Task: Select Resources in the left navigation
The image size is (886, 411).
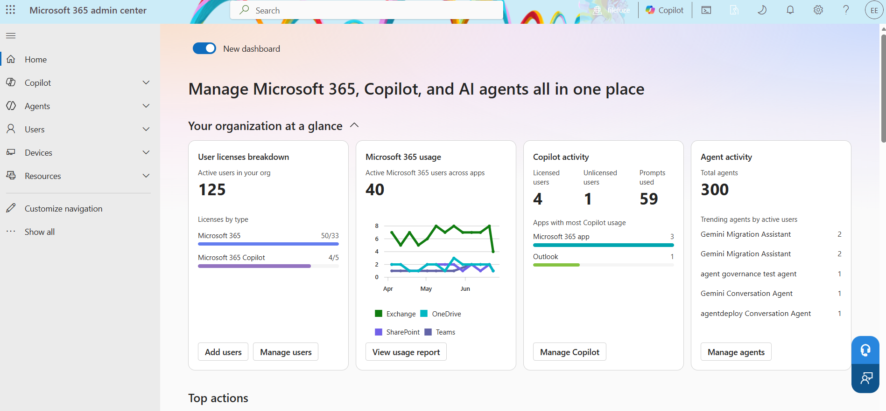Action: tap(43, 176)
